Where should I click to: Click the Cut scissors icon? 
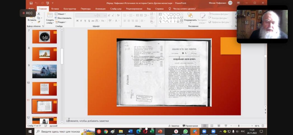(39, 14)
